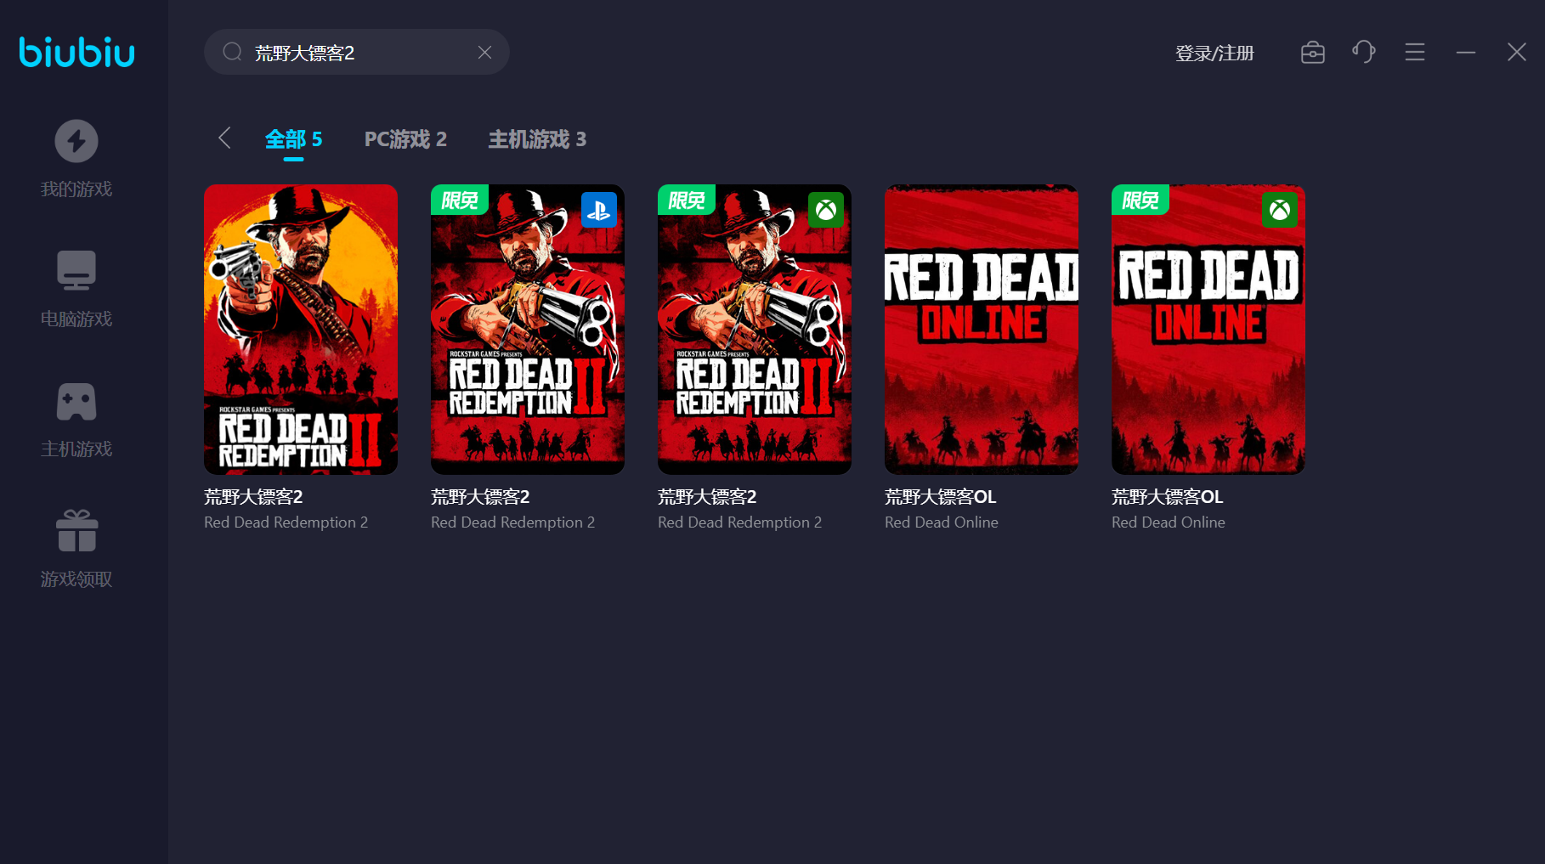The width and height of the screenshot is (1545, 864).
Task: Open PlayStation Red Dead Redemption 2 cover
Action: pos(528,330)
